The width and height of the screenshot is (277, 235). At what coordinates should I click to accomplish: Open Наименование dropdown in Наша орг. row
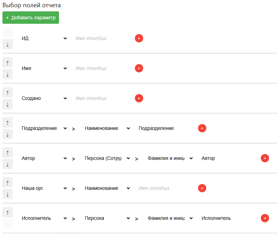click(107, 188)
